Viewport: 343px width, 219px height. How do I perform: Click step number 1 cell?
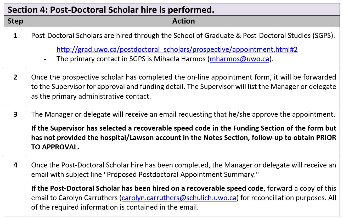15,36
